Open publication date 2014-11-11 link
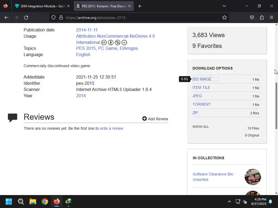The height and width of the screenshot is (208, 278). pyautogui.click(x=87, y=30)
